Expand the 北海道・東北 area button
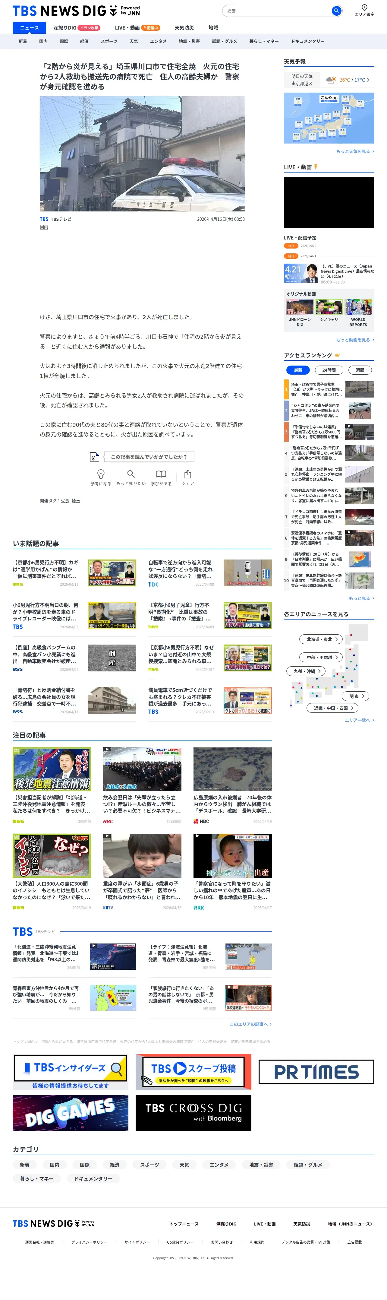Screen dimensions: 387x1300 click(x=321, y=639)
